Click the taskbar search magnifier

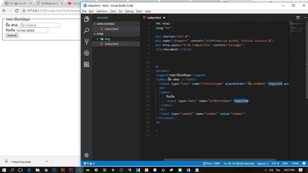coord(12,170)
